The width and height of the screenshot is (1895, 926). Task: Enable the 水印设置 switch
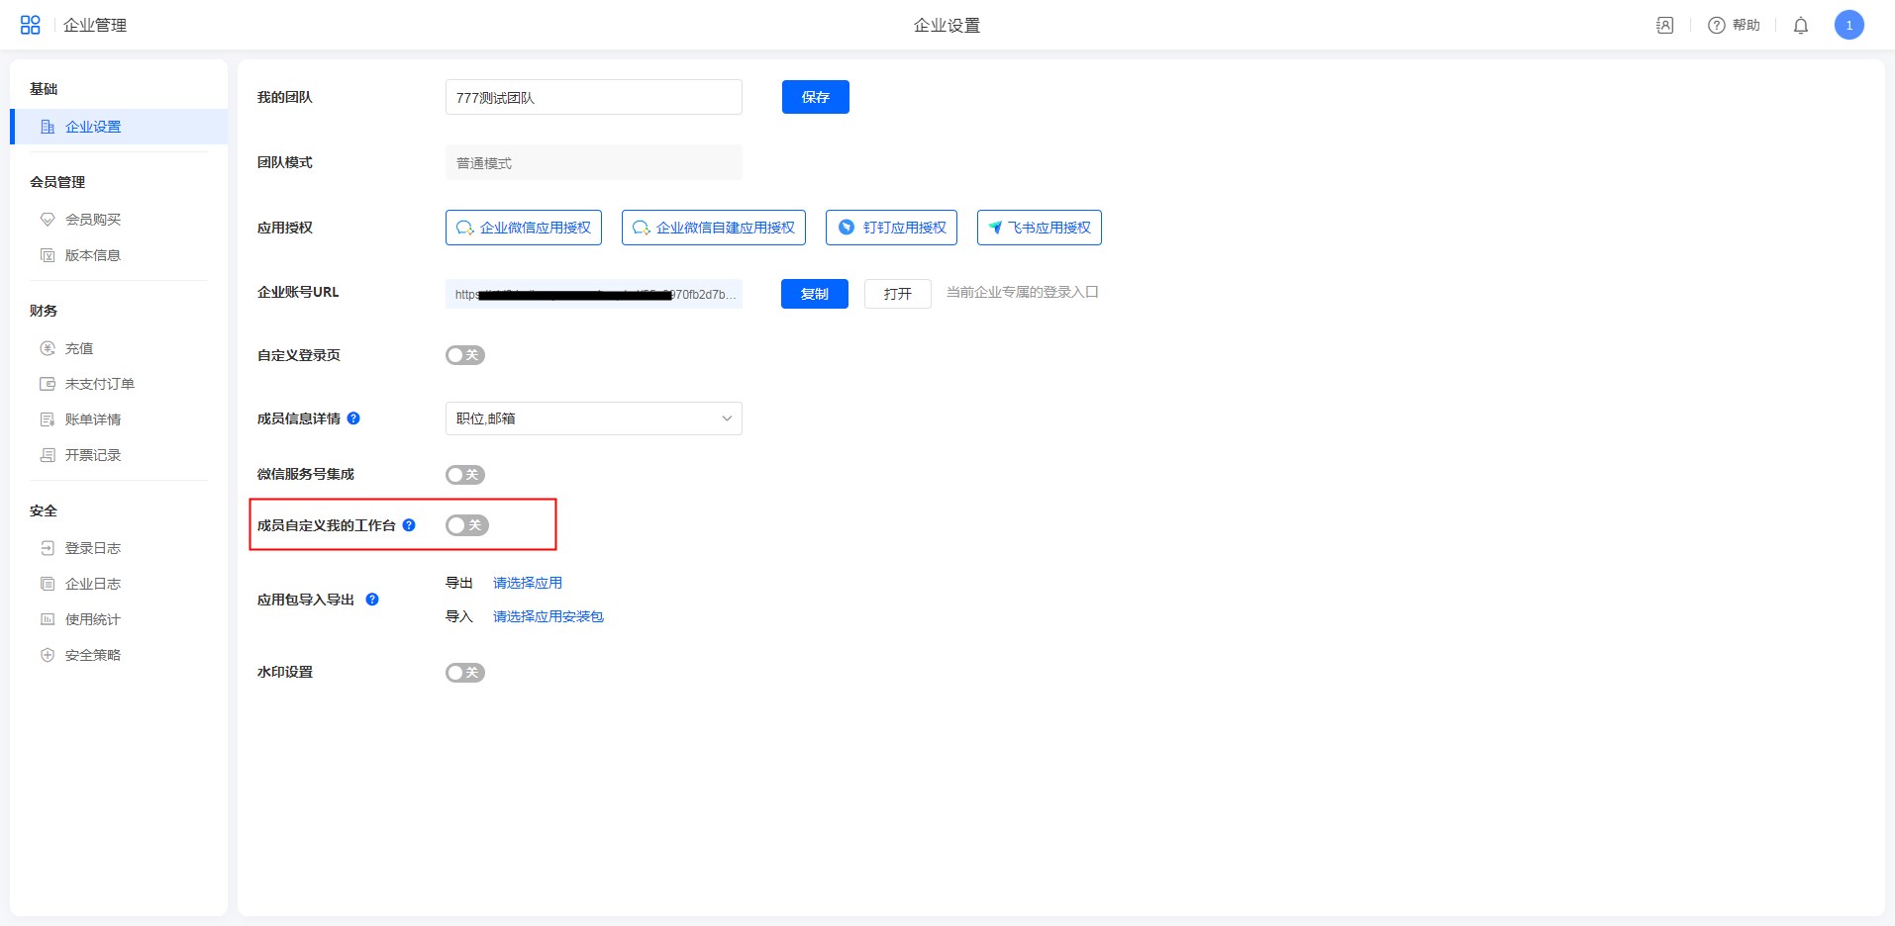coord(464,673)
